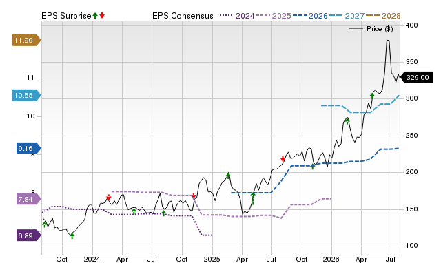Click the 100 price axis label
This screenshot has height=263, width=441.
[411, 246]
